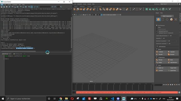This screenshot has height=101, width=181.
Task: Toggle Highlight Nearest Component checkbox
Action: coord(157,33)
